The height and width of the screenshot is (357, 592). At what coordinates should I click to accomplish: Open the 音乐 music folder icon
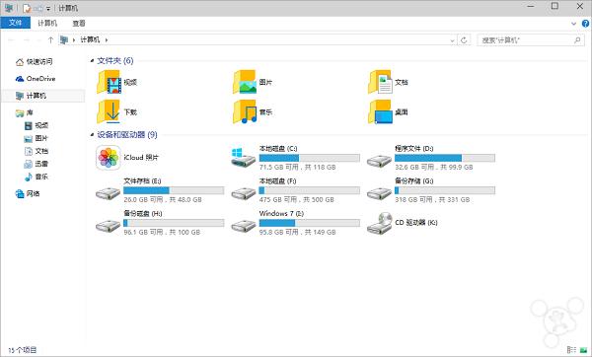[245, 111]
